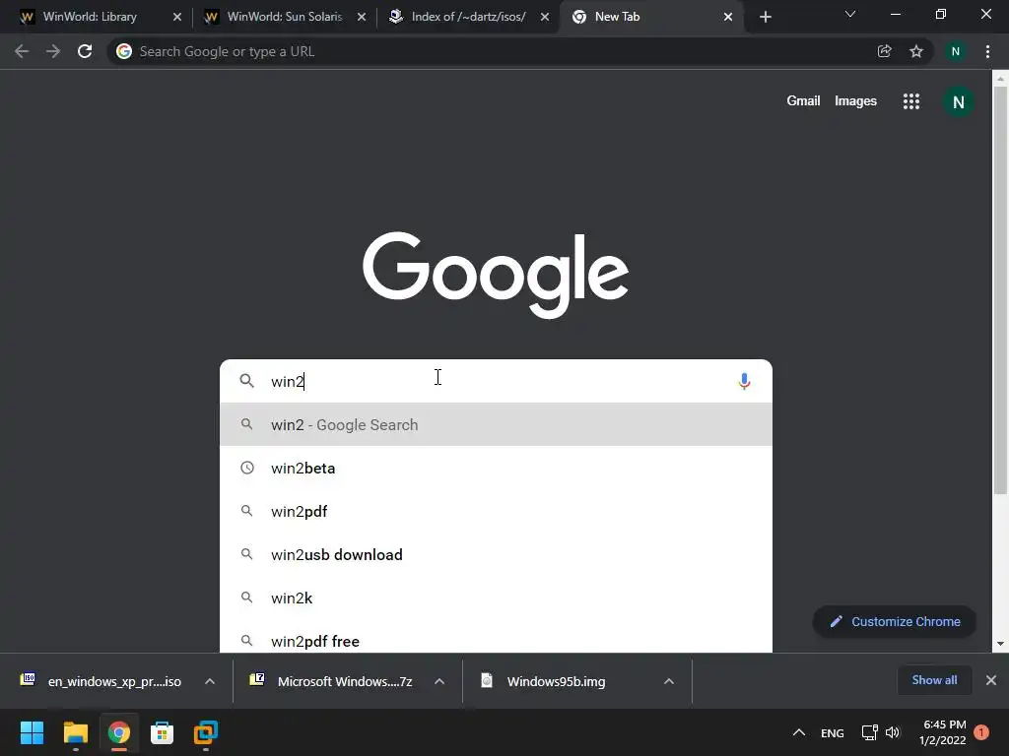Click the Google search input with win2
Image resolution: width=1009 pixels, height=756 pixels.
click(x=496, y=381)
